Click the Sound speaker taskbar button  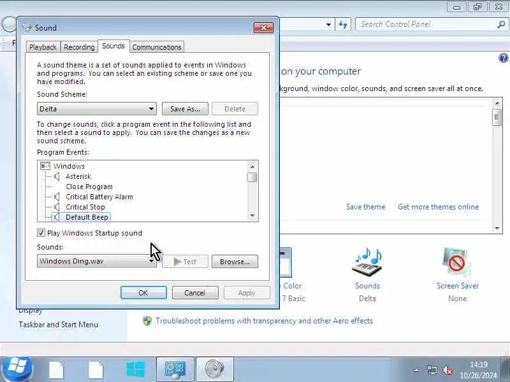(215, 370)
